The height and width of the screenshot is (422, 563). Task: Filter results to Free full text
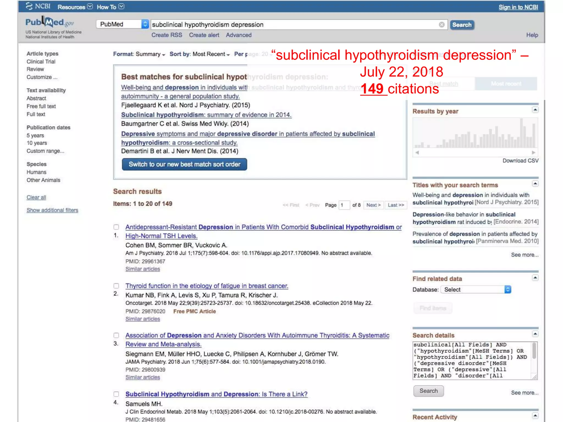[x=41, y=106]
